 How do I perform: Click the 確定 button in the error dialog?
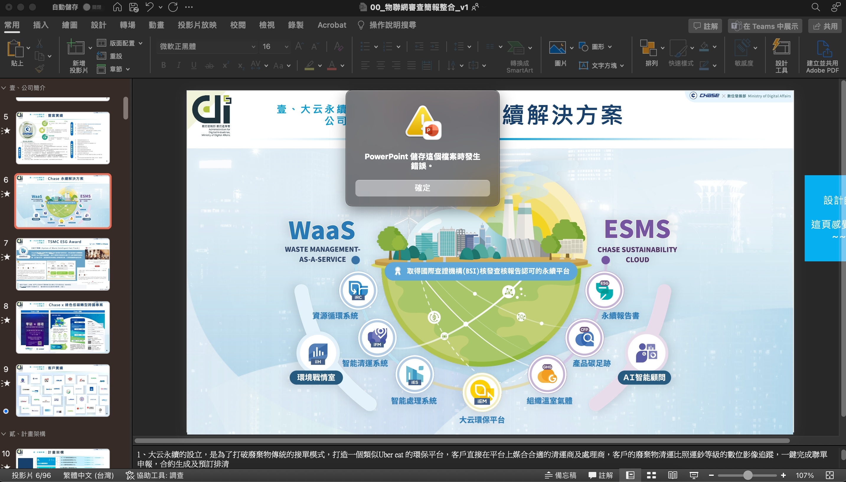coord(422,188)
